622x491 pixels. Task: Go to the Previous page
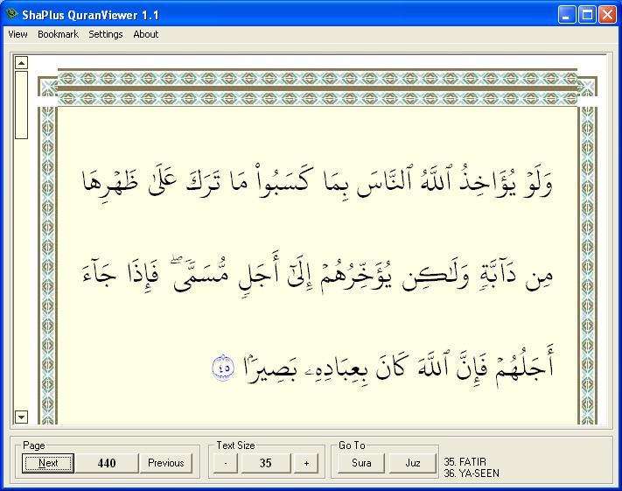point(166,463)
